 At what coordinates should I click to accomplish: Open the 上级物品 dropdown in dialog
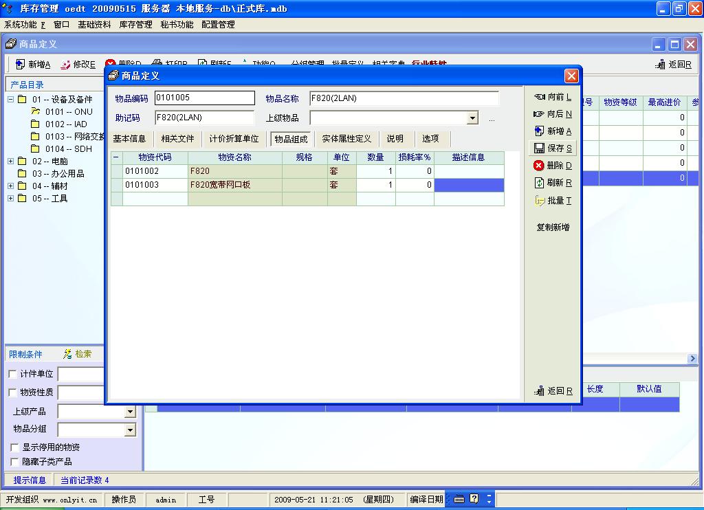point(472,118)
